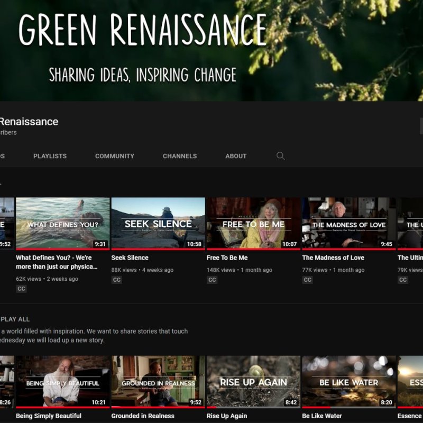Click the Green Renaissance channel banner
The image size is (423, 423).
pyautogui.click(x=212, y=50)
